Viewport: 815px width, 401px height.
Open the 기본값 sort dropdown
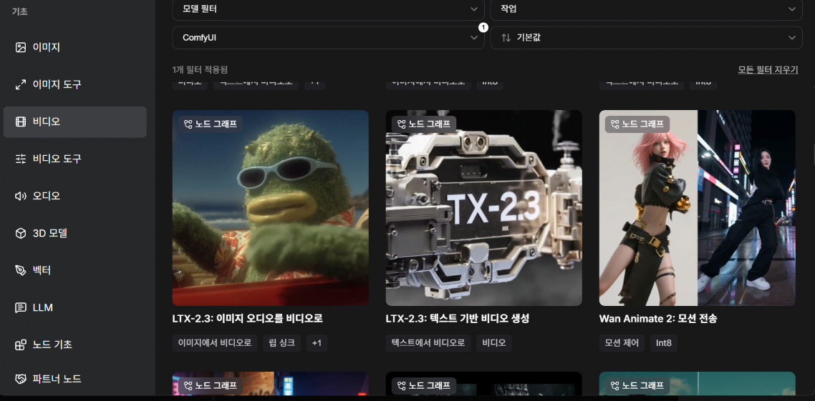[x=646, y=38]
